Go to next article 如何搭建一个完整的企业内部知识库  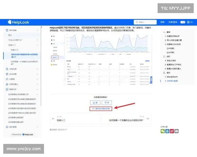[x=126, y=120]
